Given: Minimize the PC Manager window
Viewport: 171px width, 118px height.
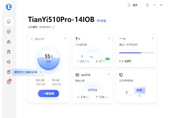Looking at the screenshot, I should point(154,5).
